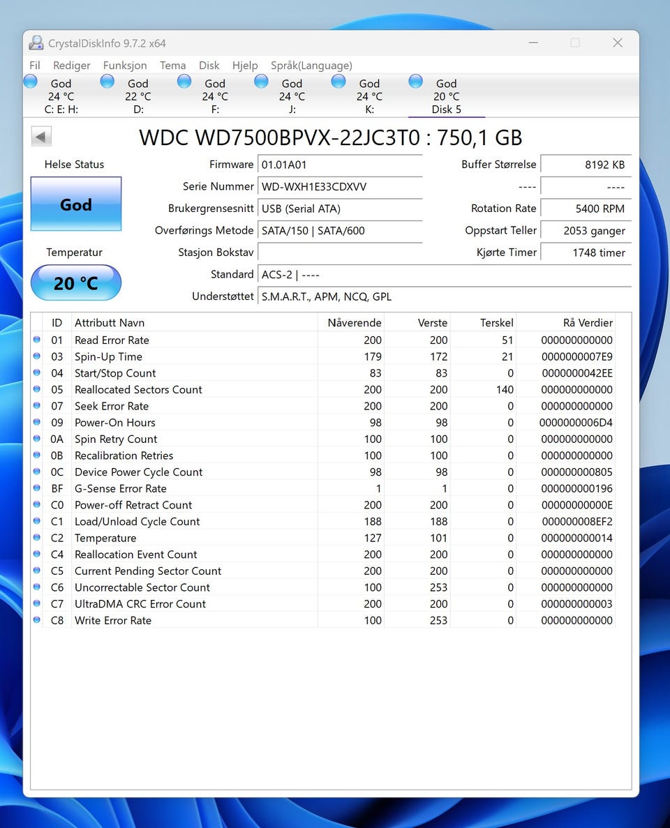The width and height of the screenshot is (670, 828).
Task: Click status dot for Spin Retry Count
Action: pyautogui.click(x=37, y=438)
